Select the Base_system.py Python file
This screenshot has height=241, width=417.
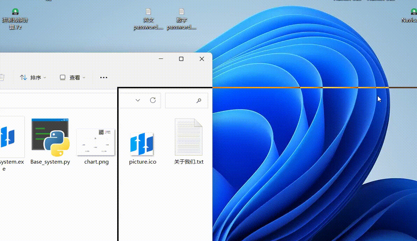point(50,137)
